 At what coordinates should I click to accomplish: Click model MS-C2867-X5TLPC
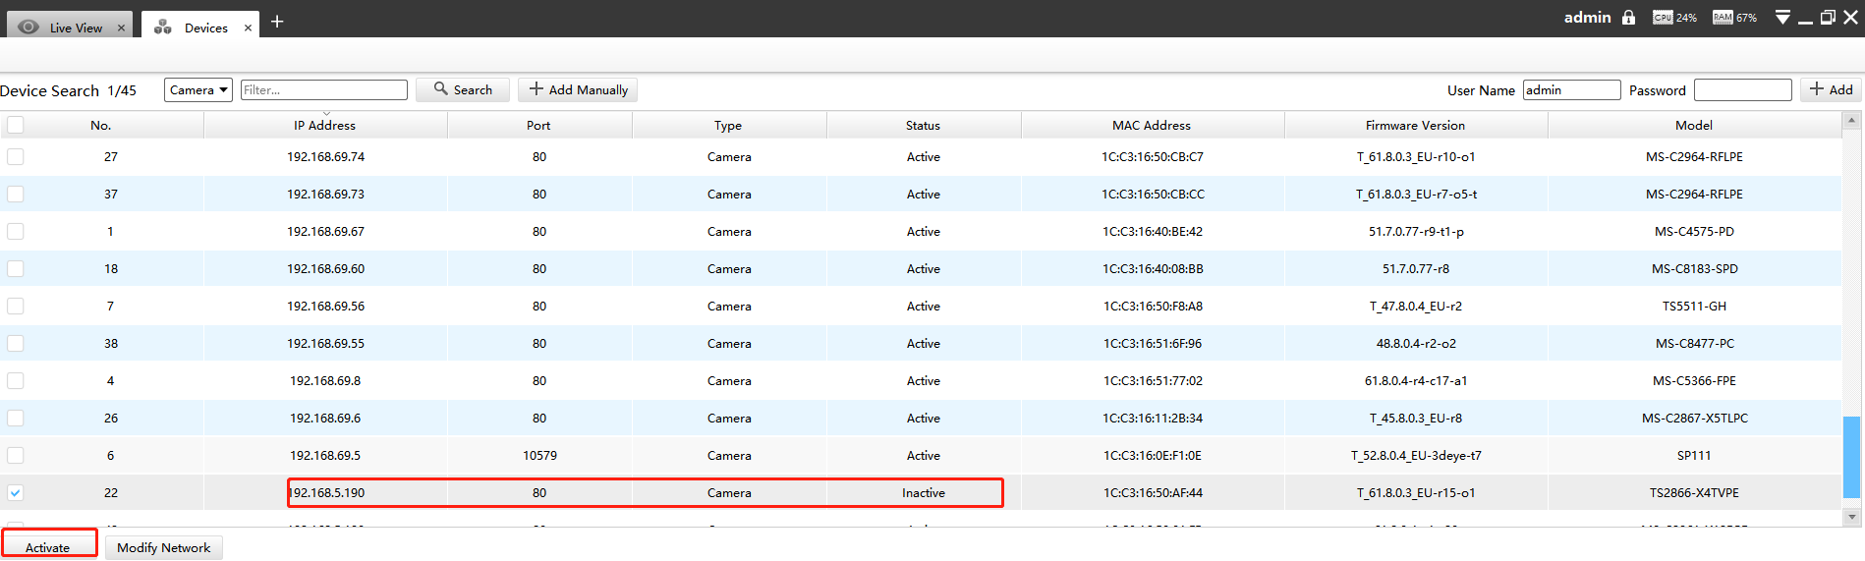point(1694,418)
